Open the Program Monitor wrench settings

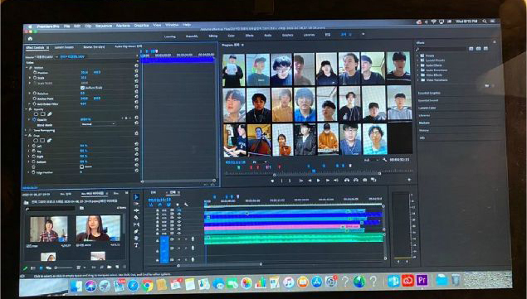pos(384,160)
